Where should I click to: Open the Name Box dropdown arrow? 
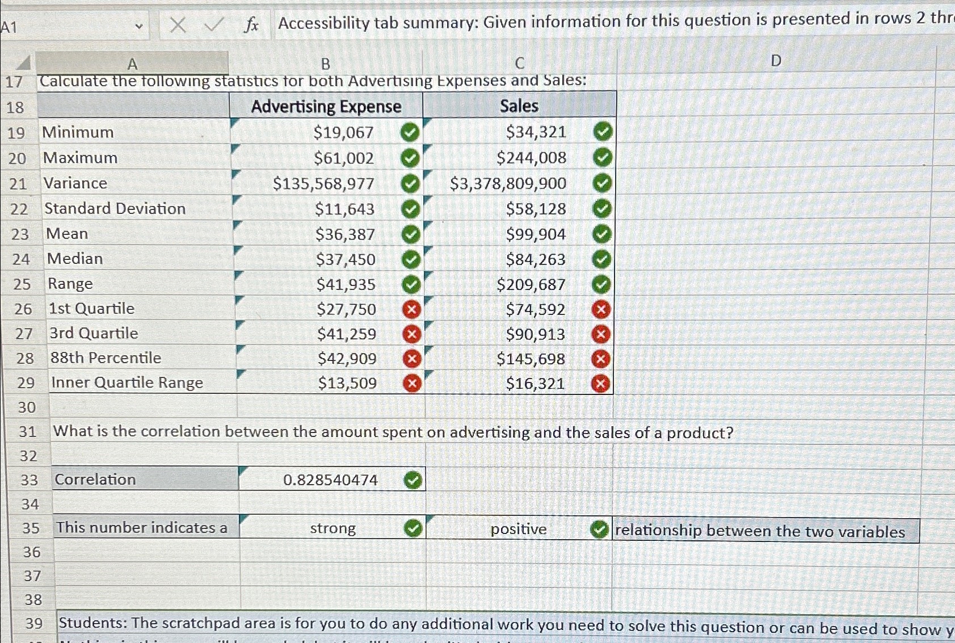pyautogui.click(x=139, y=25)
